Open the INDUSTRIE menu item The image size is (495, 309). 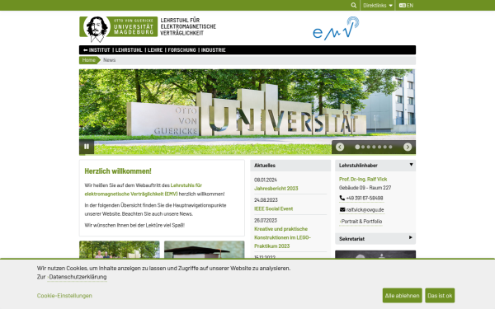(214, 49)
